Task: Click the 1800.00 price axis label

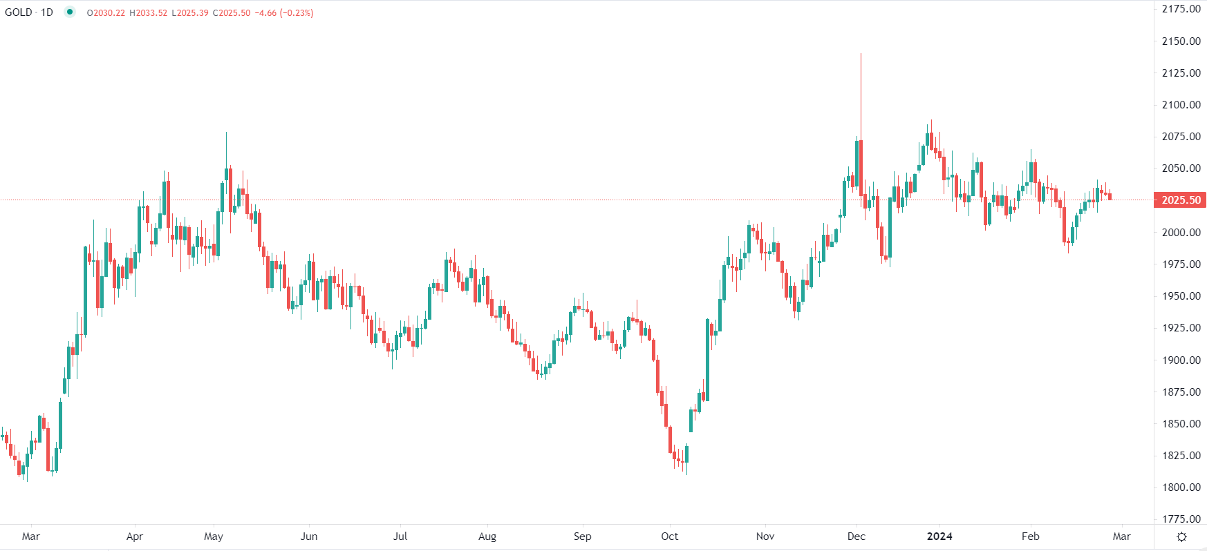Action: coord(1181,487)
